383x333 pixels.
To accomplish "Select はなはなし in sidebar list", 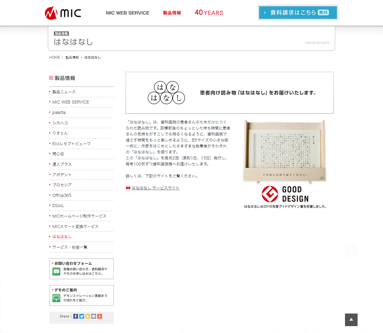I will pyautogui.click(x=62, y=237).
